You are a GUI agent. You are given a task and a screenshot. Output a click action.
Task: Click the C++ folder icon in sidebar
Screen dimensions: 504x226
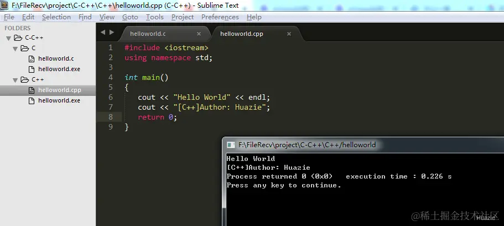[x=25, y=80]
